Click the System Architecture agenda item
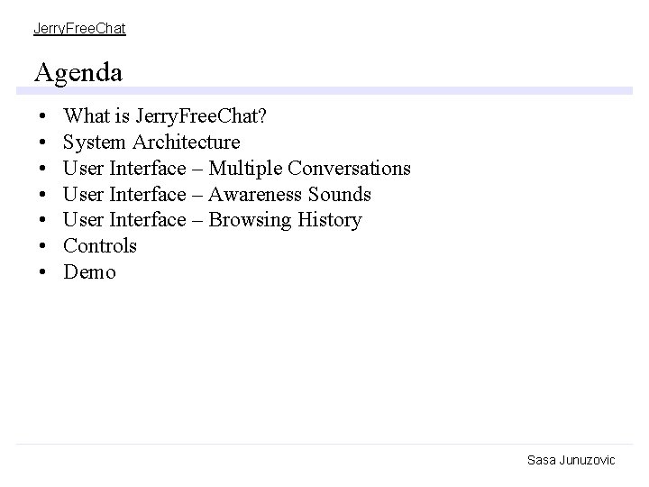This screenshot has height=487, width=649. tap(151, 142)
